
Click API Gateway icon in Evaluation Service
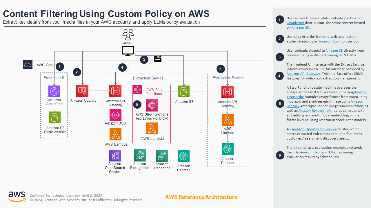point(228,92)
